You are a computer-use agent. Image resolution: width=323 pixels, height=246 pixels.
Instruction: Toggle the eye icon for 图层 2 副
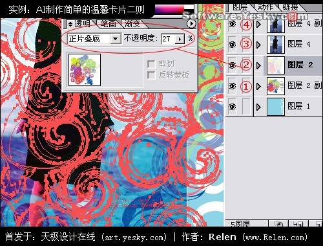click(x=232, y=86)
